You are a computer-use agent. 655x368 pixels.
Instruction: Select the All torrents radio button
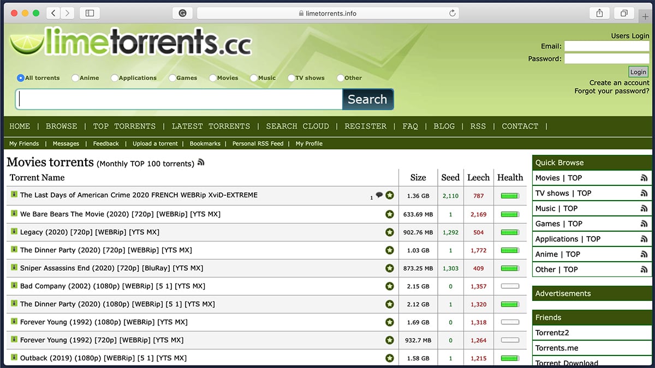point(21,78)
